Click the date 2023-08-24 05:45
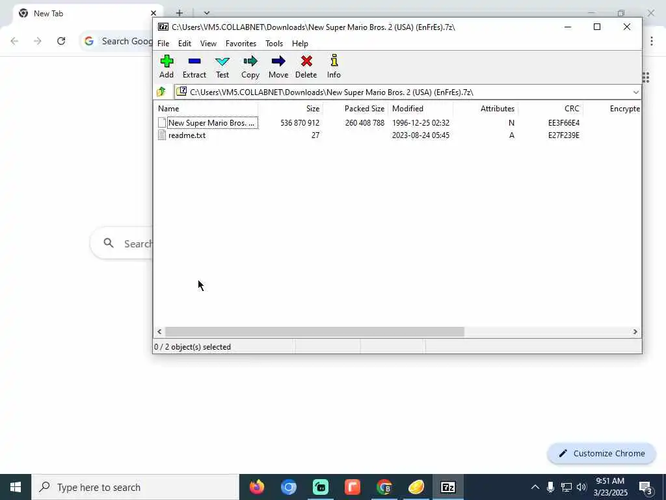666x500 pixels. click(x=421, y=135)
